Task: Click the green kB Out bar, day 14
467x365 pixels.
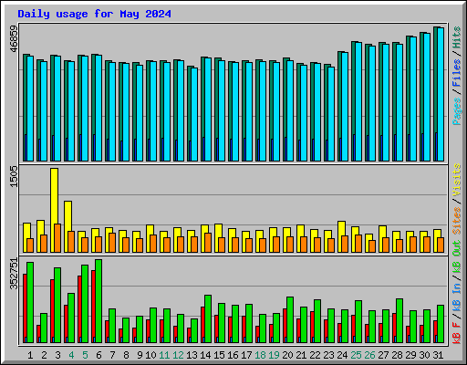Action: (208, 318)
